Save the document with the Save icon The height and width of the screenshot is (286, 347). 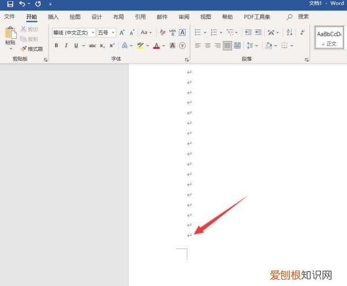click(10, 4)
